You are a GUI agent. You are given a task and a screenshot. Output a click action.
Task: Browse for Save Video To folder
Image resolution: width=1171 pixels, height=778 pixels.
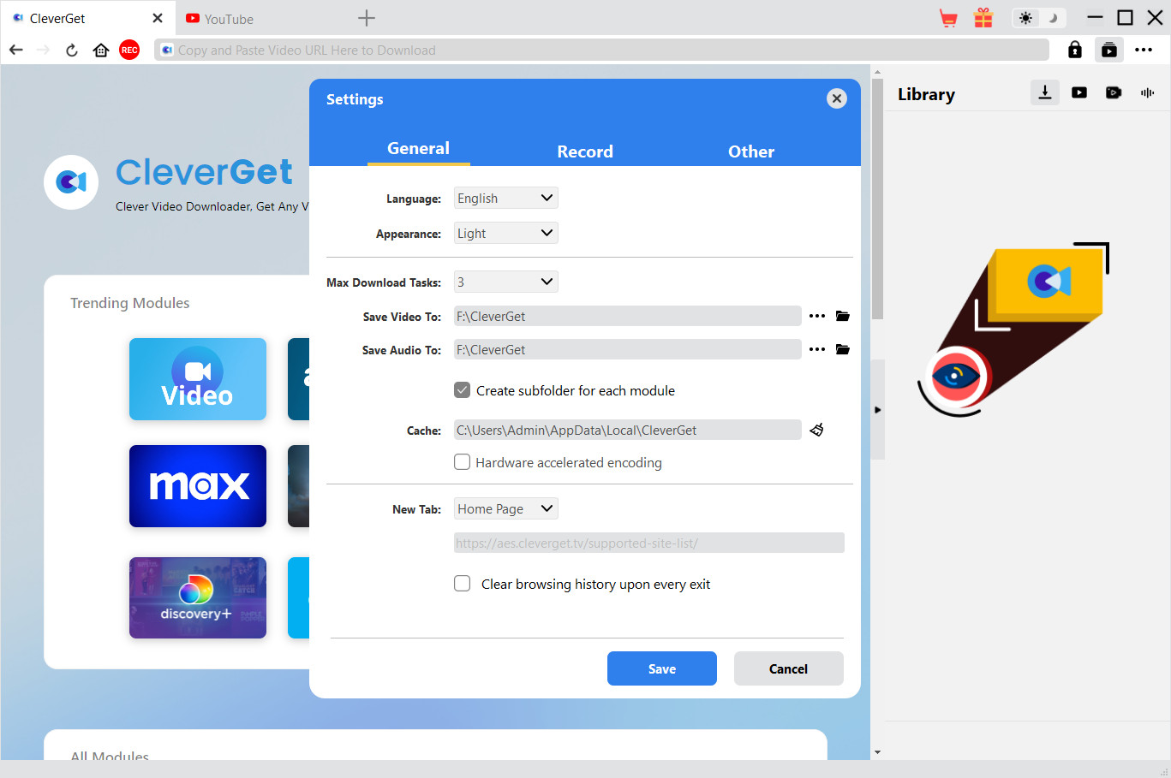817,316
